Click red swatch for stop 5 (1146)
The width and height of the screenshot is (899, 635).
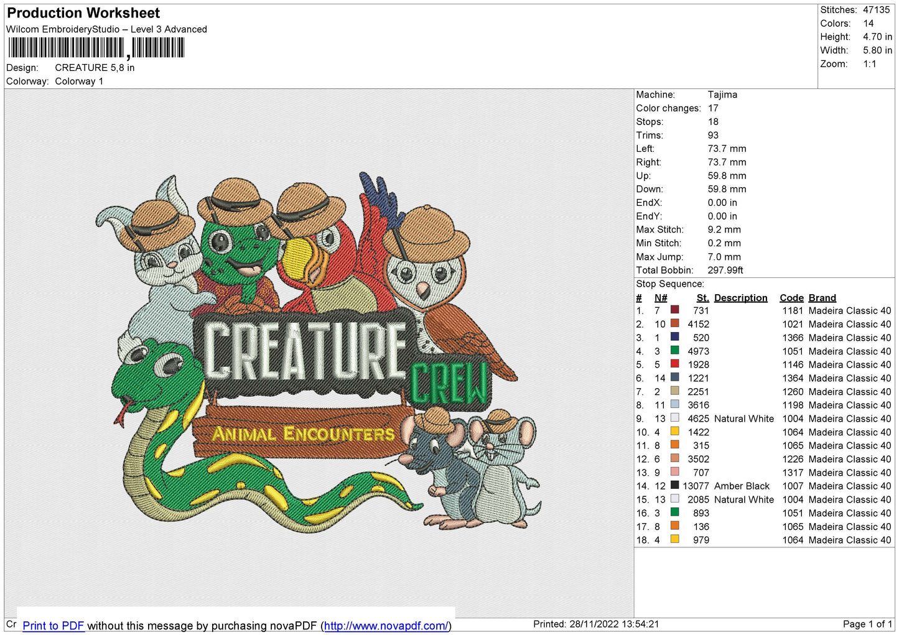[x=674, y=364]
